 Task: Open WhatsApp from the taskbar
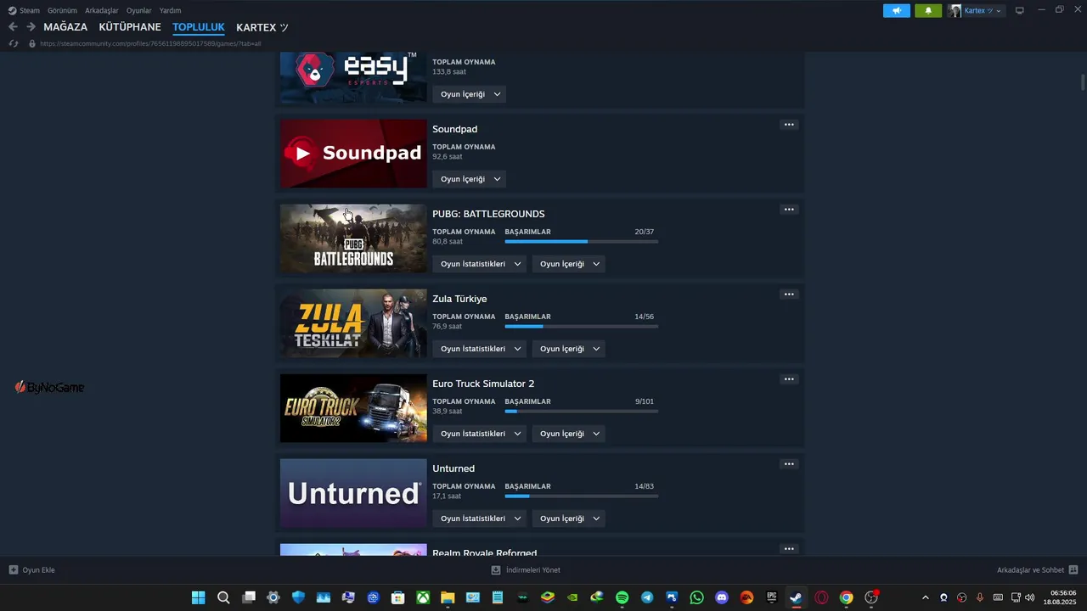(697, 597)
